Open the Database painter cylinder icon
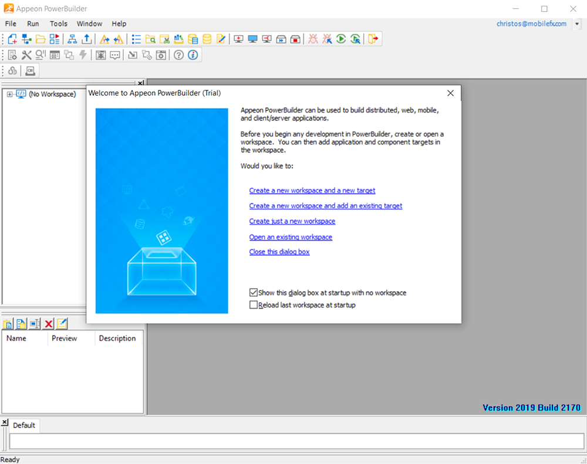587x464 pixels. 207,39
